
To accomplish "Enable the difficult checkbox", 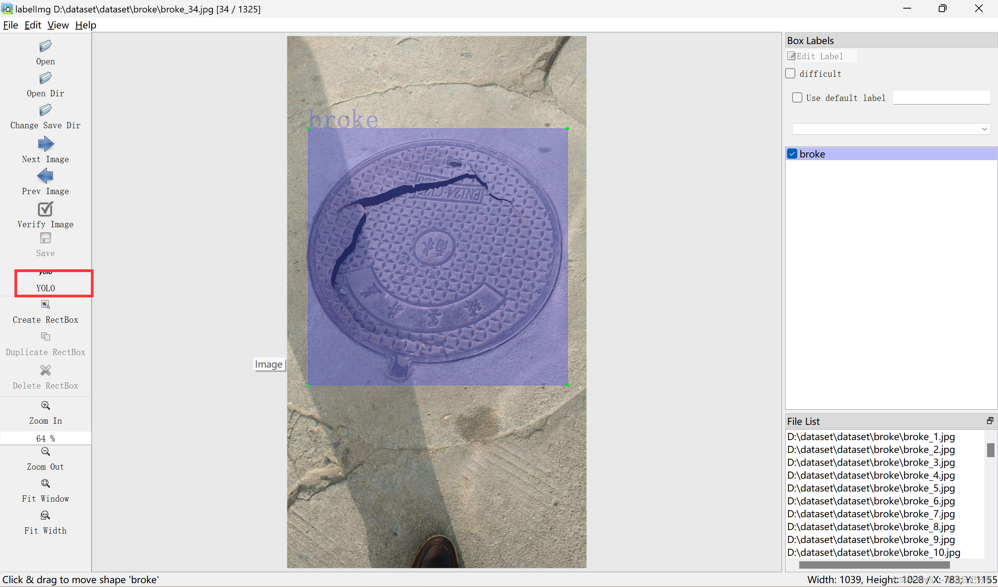I will (x=790, y=74).
